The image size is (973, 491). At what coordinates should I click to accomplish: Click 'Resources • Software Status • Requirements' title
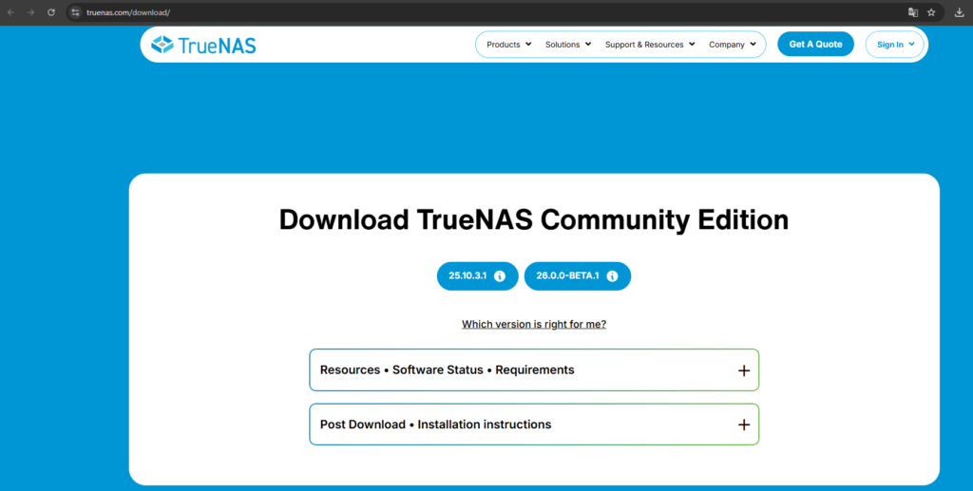[x=447, y=370]
